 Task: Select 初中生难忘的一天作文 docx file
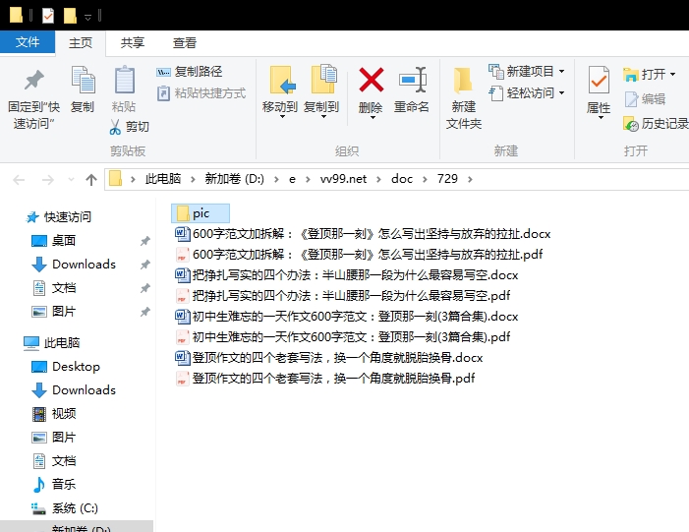pos(347,316)
